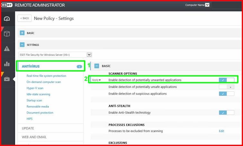Open the Computer Name dropdown
243x146 pixels.
tap(207, 5)
